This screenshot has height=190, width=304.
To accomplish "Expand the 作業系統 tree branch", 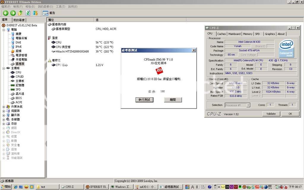I will pos(4,107).
